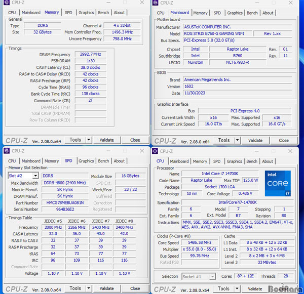
Task: Open Tools dropdown arrow in Memory window
Action: 89,140
